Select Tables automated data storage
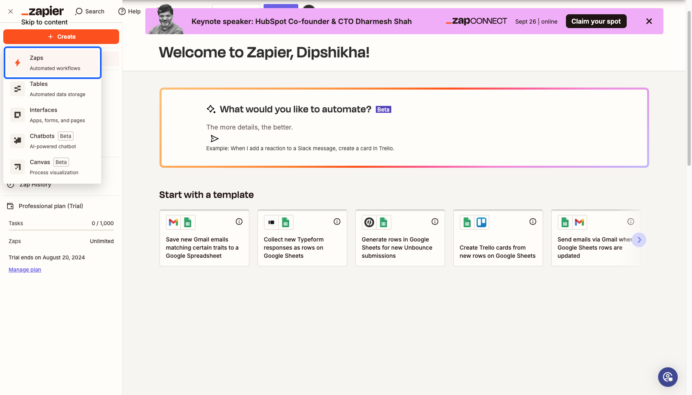This screenshot has height=395, width=692. coord(53,89)
